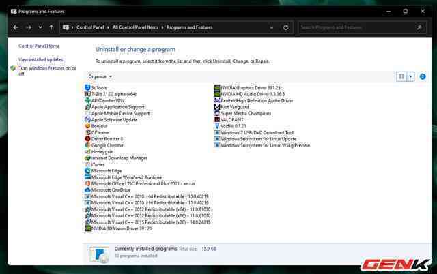
Task: Click the Apple Software Update icon
Action: point(87,119)
